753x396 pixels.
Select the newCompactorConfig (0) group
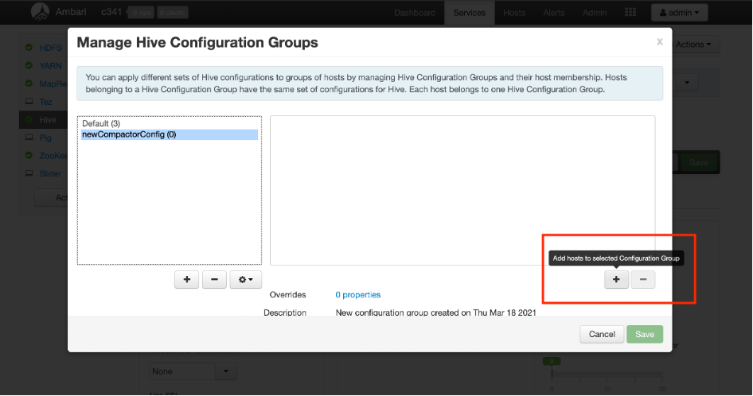129,134
